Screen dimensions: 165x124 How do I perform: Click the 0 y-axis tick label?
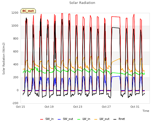(x=18, y=90)
